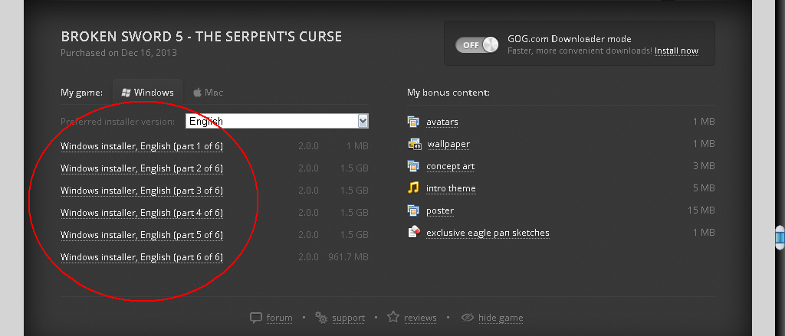Image resolution: width=785 pixels, height=336 pixels.
Task: Toggle GOG.com Downloader mode switch
Action: 477,44
